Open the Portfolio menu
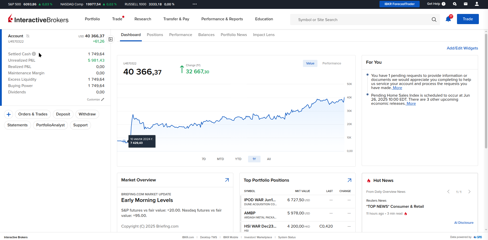Image resolution: width=488 pixels, height=240 pixels. [x=92, y=19]
